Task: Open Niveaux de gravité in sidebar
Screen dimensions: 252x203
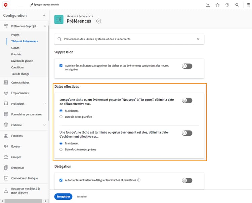Action: (22, 61)
